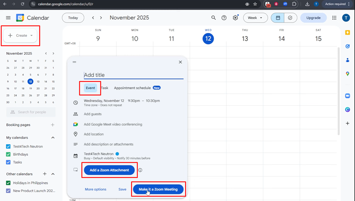Click Add description or attachments
Image resolution: width=355 pixels, height=201 pixels.
tap(109, 144)
